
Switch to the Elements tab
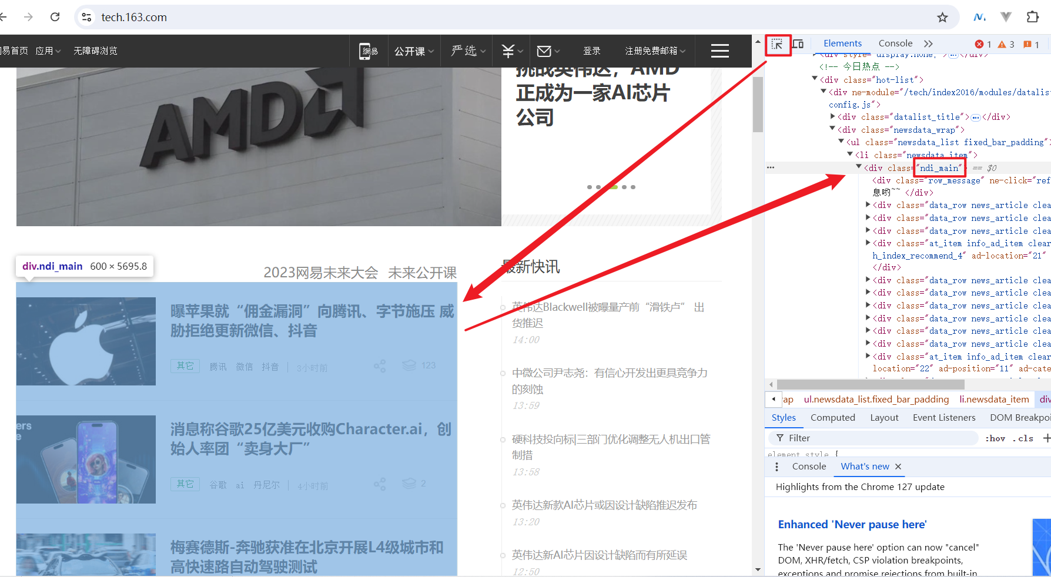(842, 43)
